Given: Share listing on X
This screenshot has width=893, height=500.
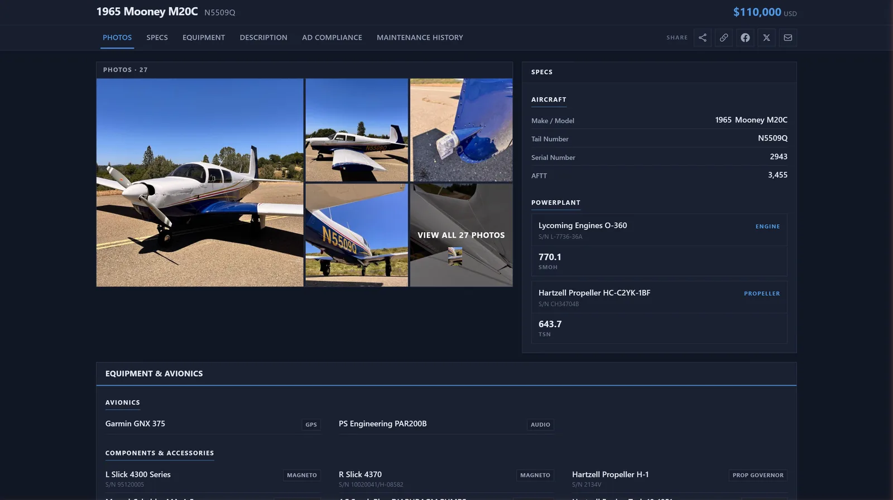Looking at the screenshot, I should point(766,37).
